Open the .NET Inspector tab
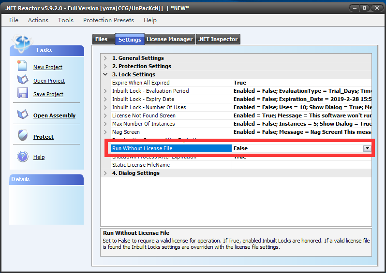Image resolution: width=386 pixels, height=273 pixels. tap(218, 39)
